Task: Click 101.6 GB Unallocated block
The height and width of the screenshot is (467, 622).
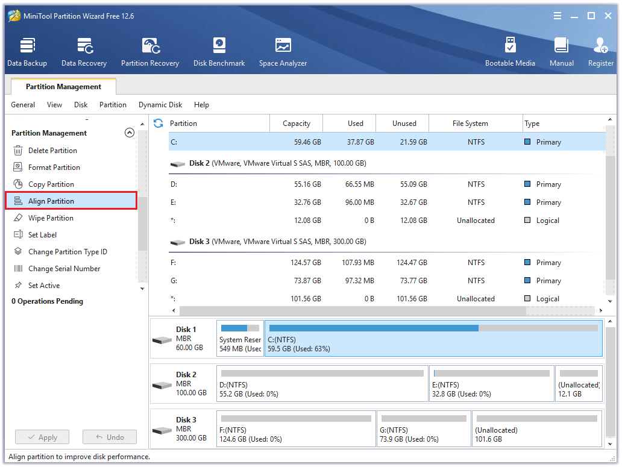Action: (537, 429)
